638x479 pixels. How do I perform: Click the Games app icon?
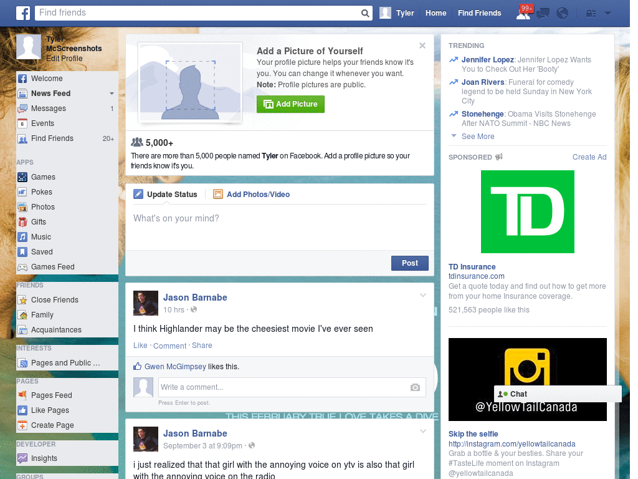coord(23,177)
